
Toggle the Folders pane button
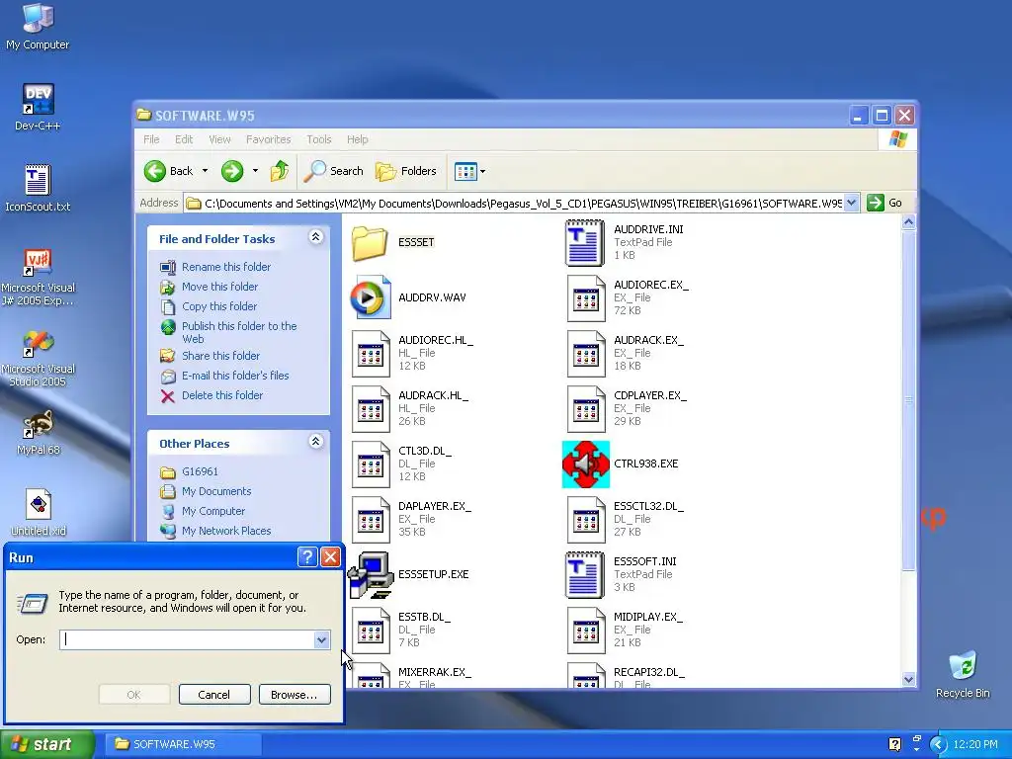pos(406,171)
